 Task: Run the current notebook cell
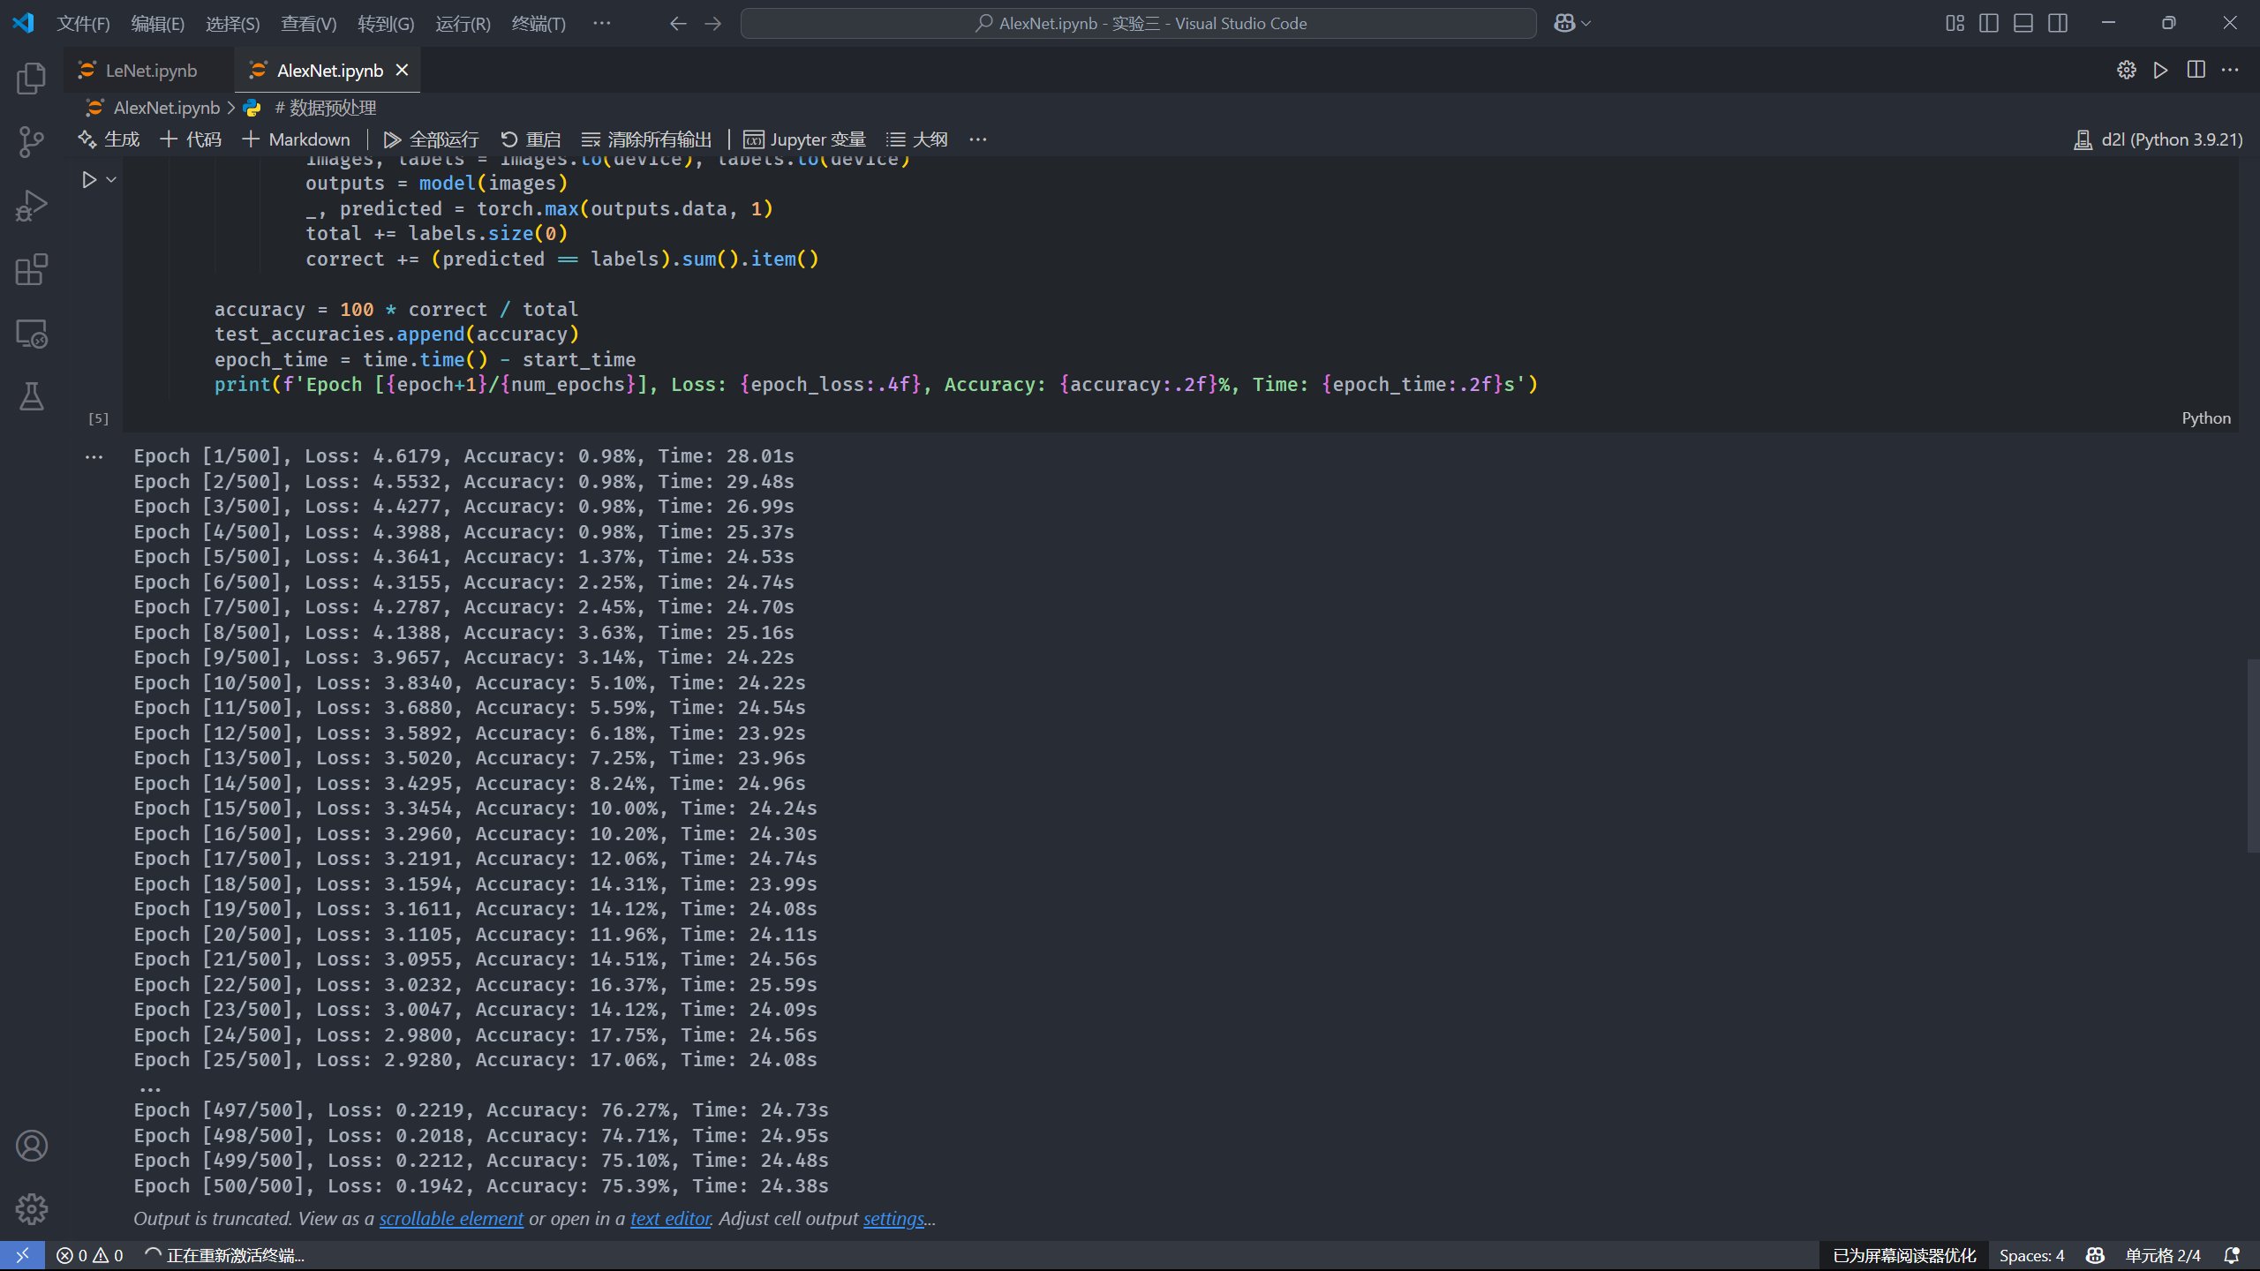coord(89,180)
